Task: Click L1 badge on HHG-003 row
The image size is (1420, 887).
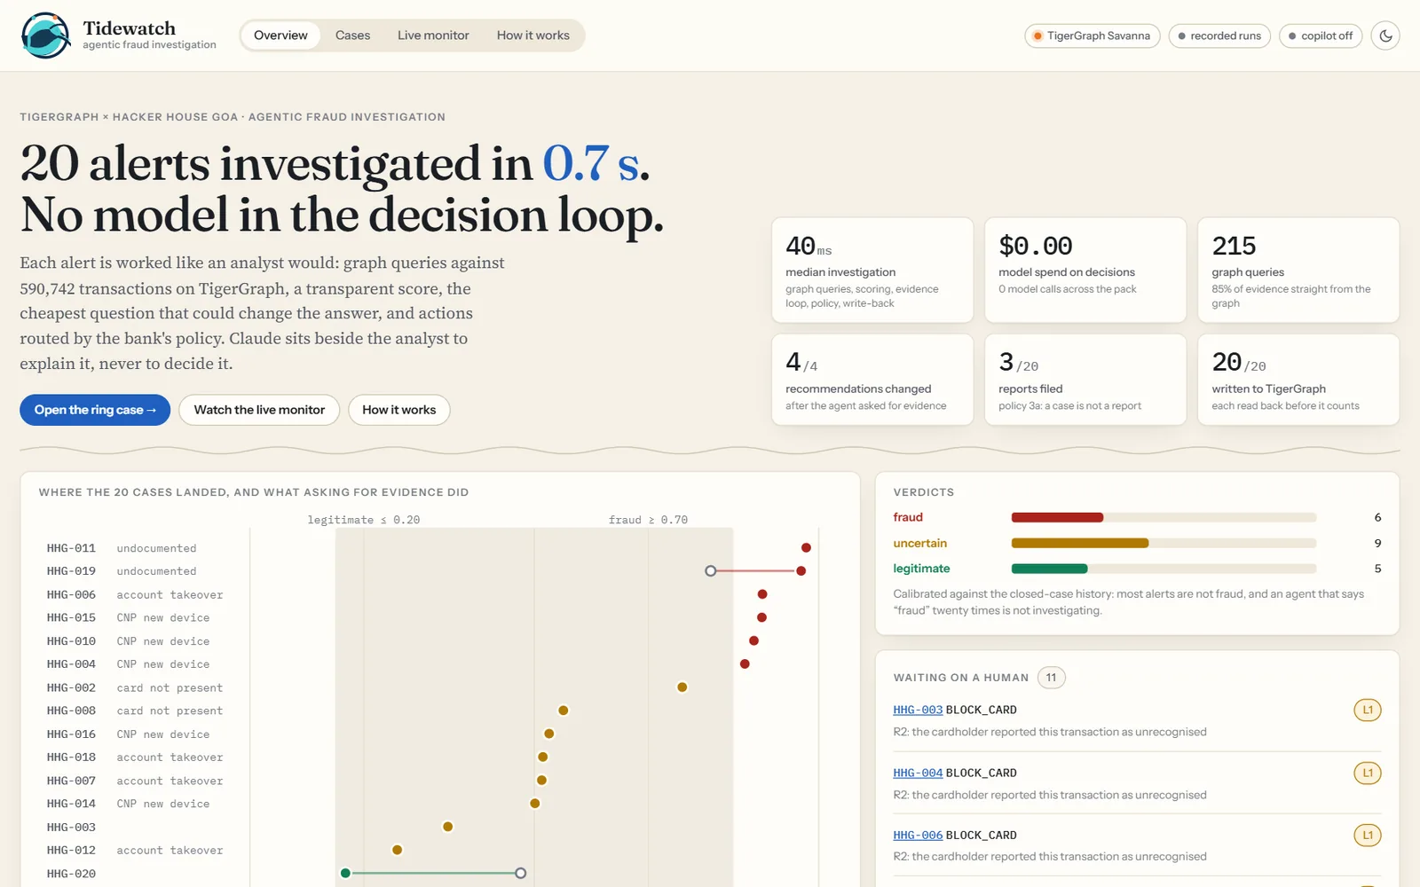Action: [1368, 710]
